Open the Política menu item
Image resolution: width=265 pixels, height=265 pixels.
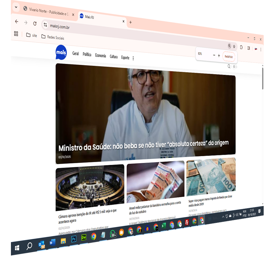[87, 54]
